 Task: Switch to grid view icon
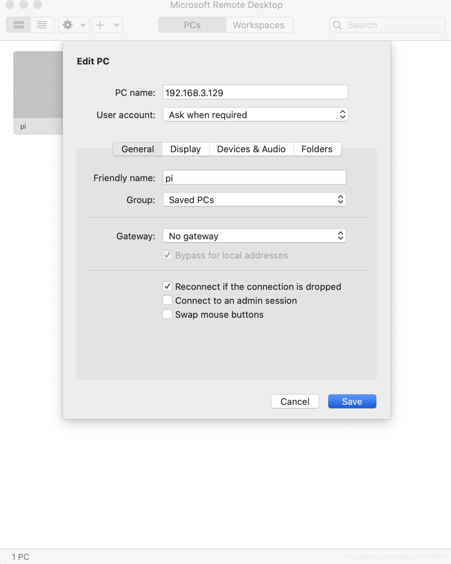[x=18, y=25]
